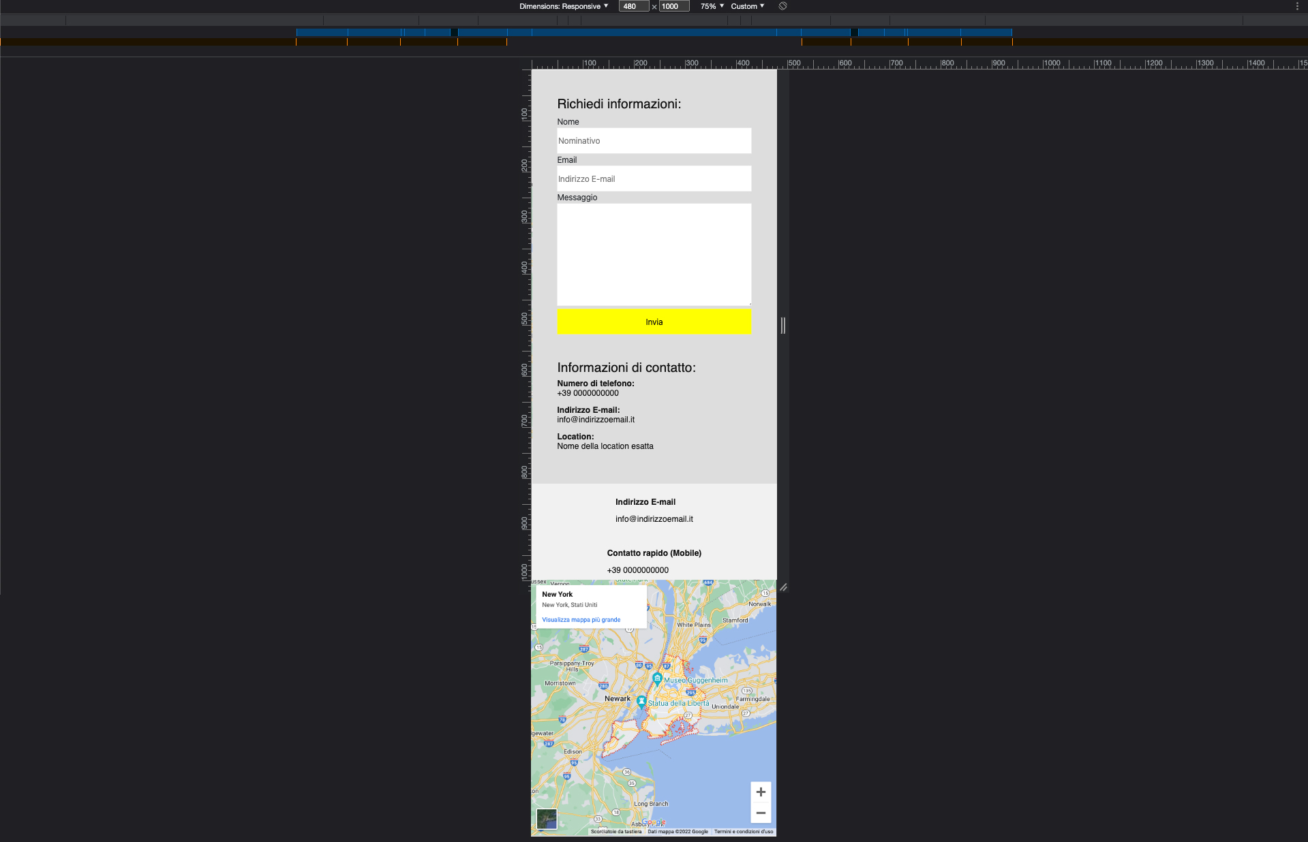Screen dimensions: 1308x842
Task: Open the 75% zoom dropdown
Action: [712, 6]
